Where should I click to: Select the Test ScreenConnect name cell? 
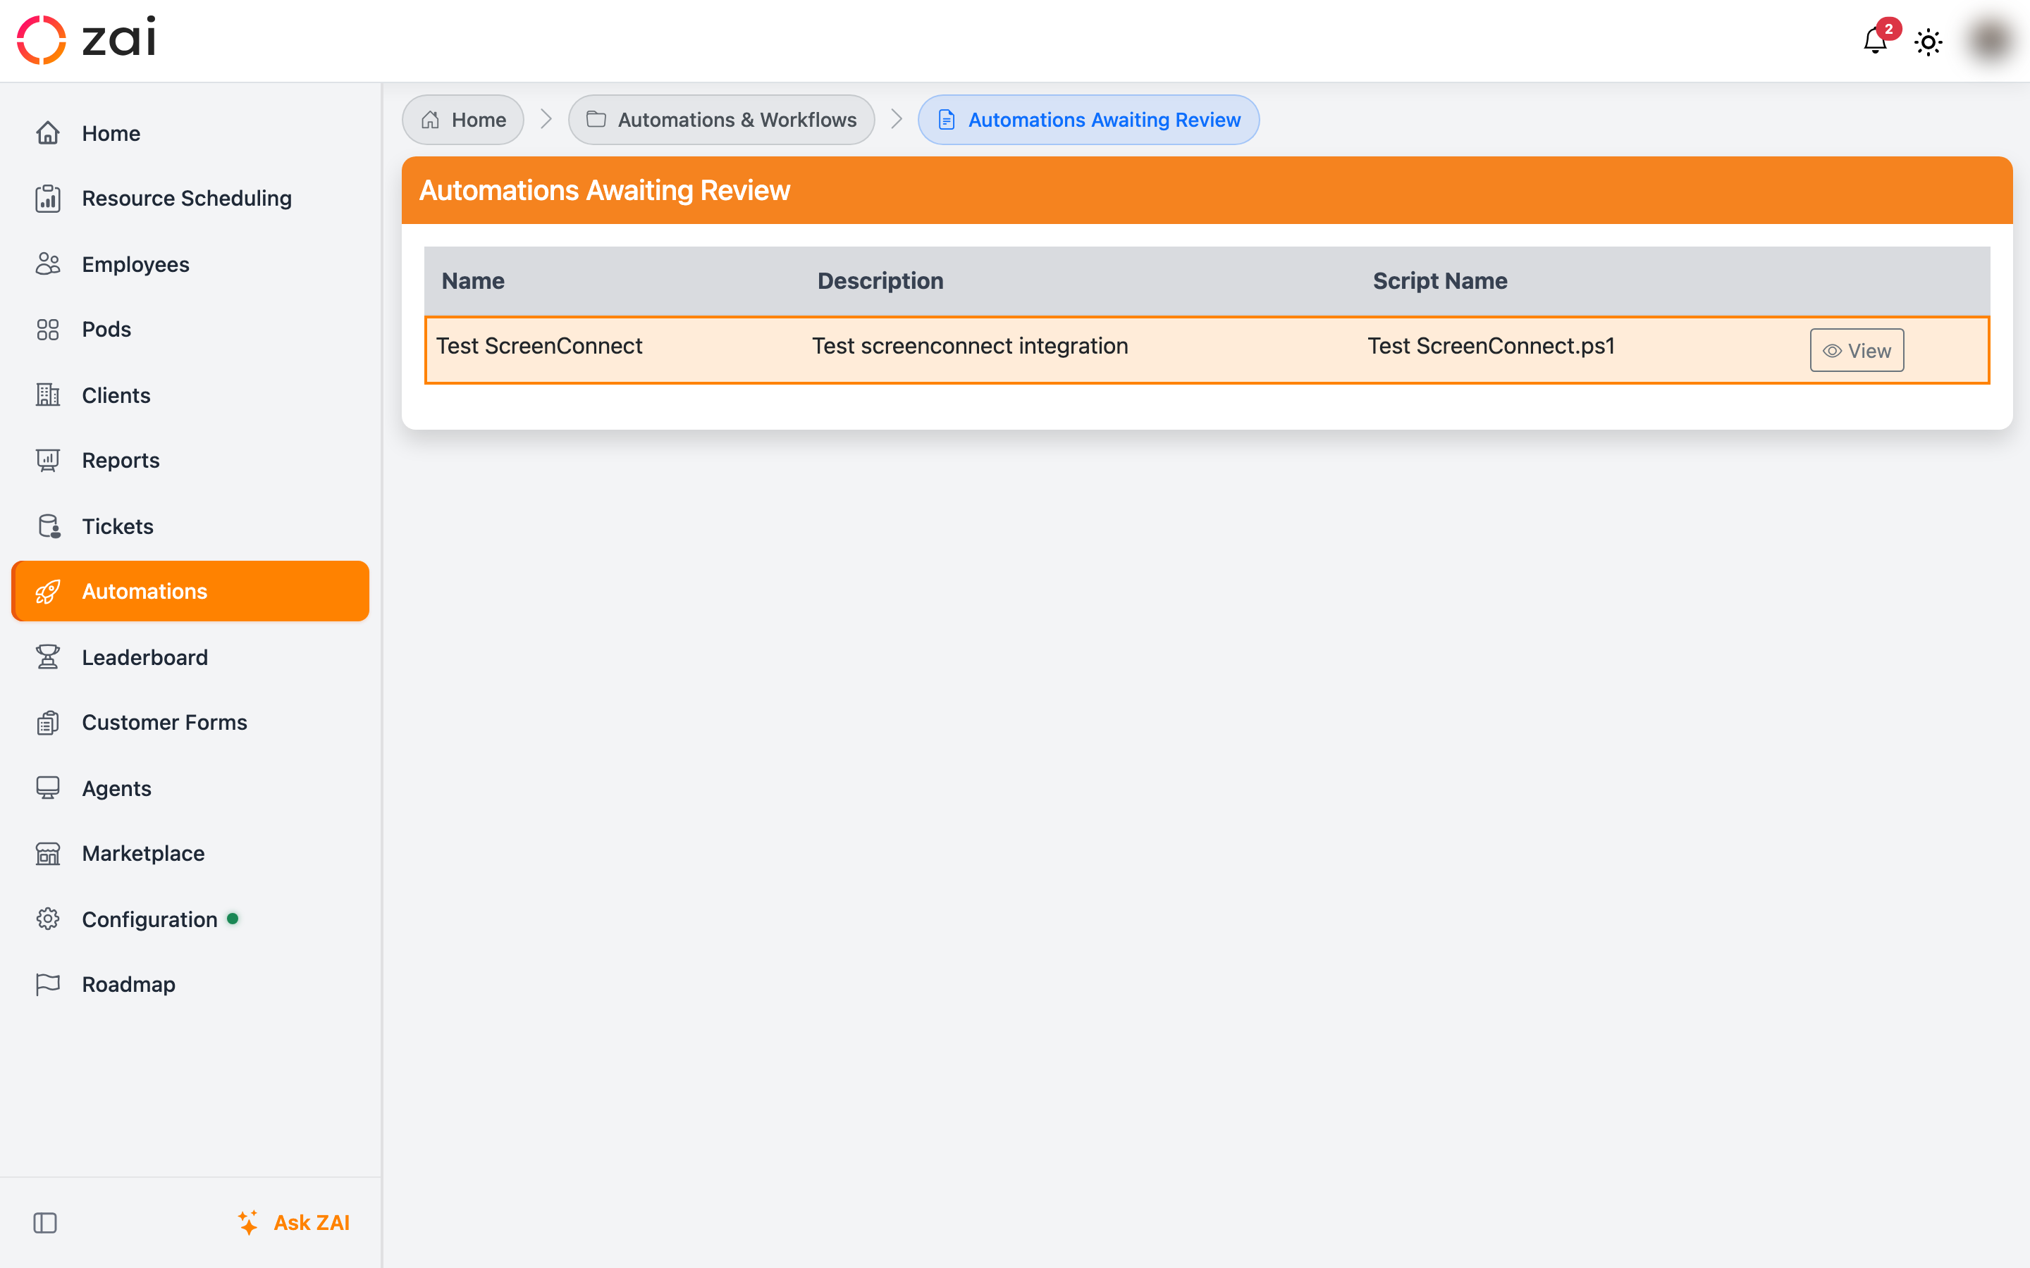pyautogui.click(x=539, y=345)
